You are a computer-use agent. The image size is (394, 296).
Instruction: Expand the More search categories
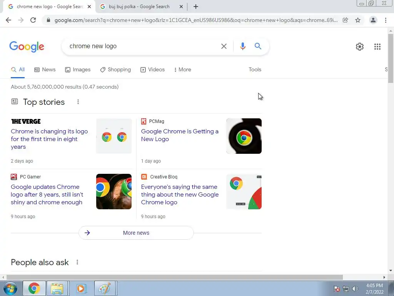coord(183,69)
